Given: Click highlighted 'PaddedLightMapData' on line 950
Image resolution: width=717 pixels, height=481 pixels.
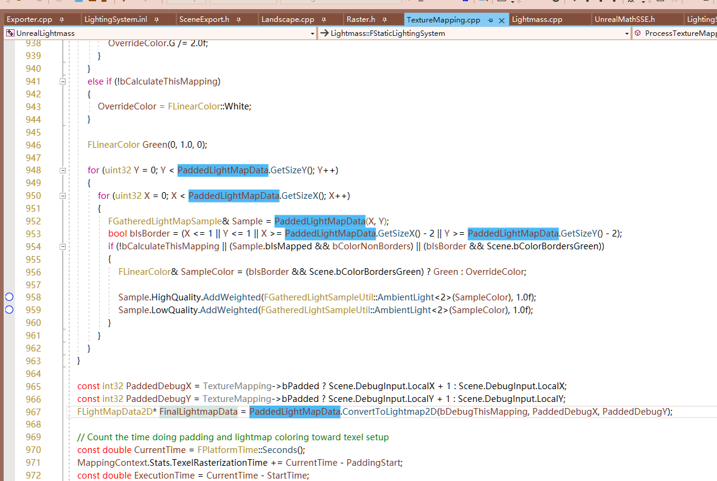Looking at the screenshot, I should [234, 196].
